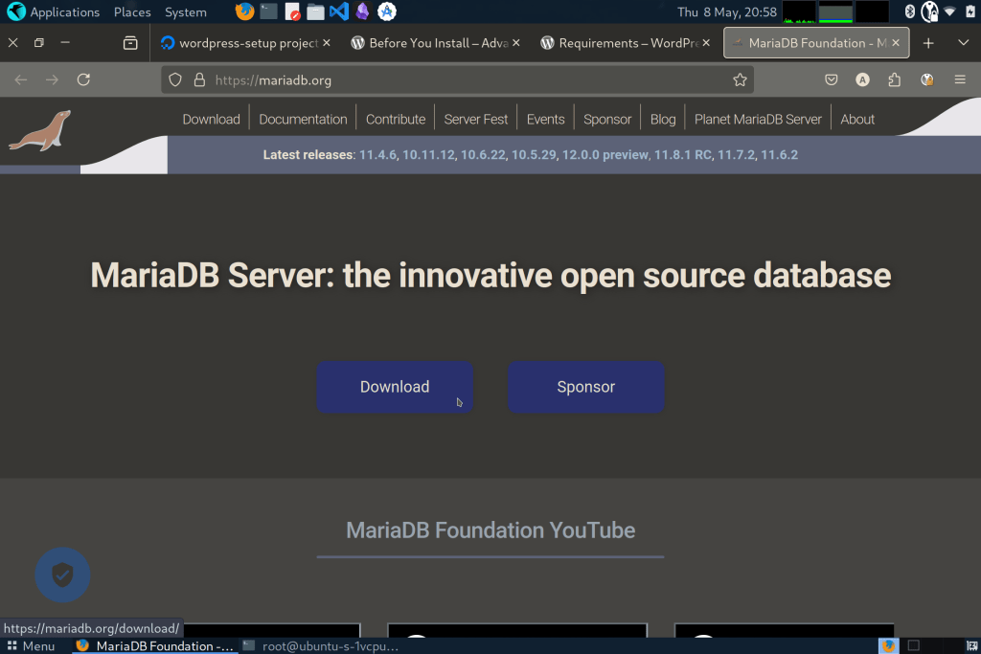Bookmark this page with the star

[x=740, y=79]
